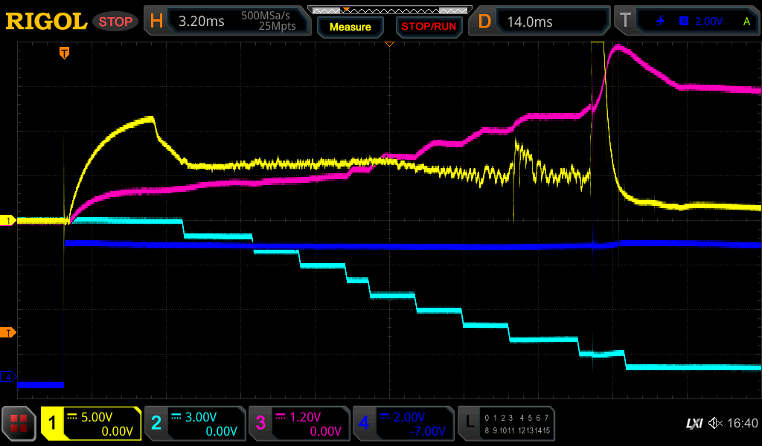Click the blue channel 4 ground marker
The height and width of the screenshot is (446, 762).
(9, 377)
